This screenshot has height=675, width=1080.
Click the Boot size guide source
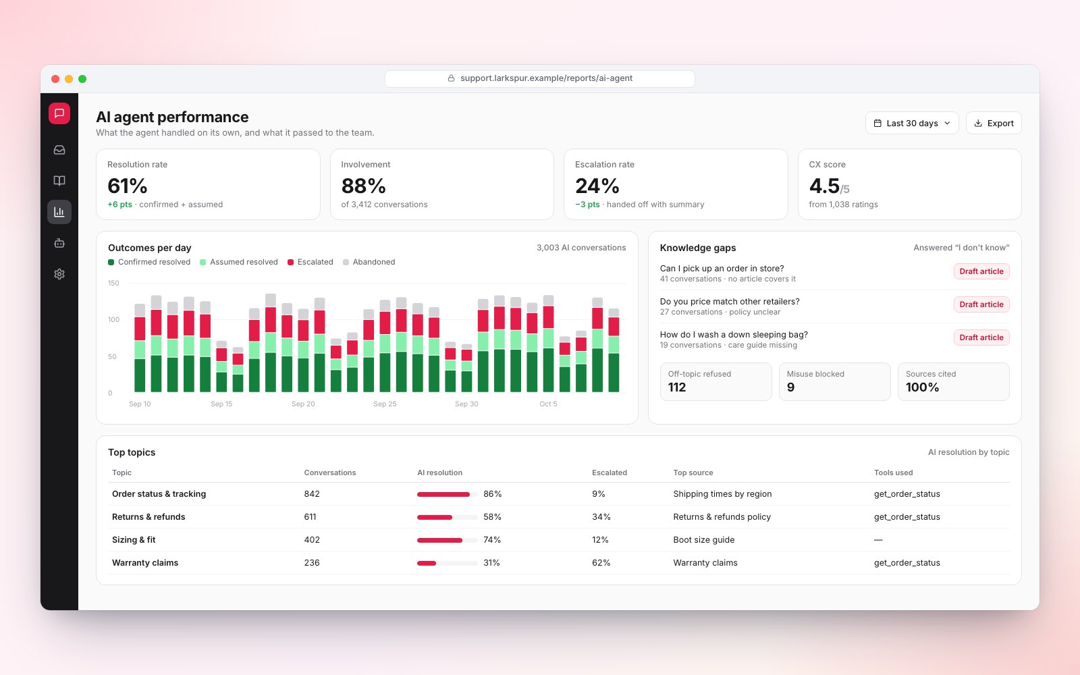(x=703, y=540)
